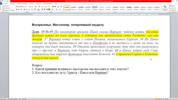
Task: Apply the Цитата 2 style
Action: (x=136, y=8)
